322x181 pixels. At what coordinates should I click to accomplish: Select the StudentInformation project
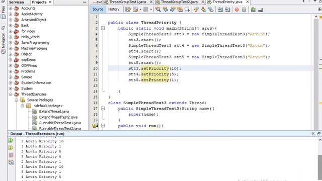[x=36, y=82]
